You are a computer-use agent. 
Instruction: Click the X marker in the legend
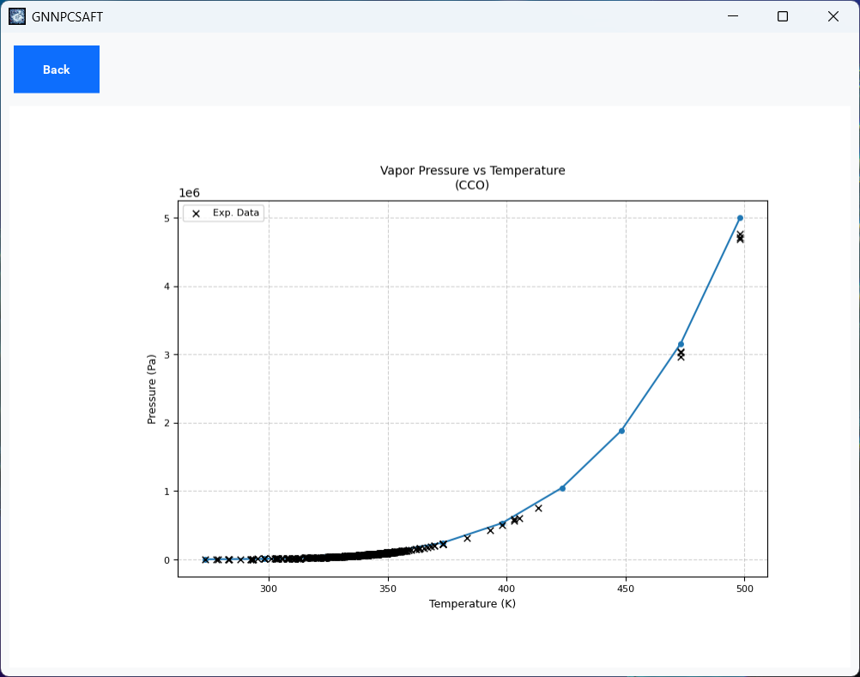(196, 214)
